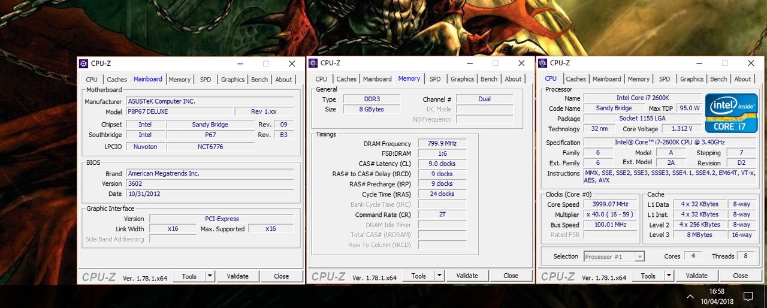Viewport: 767px width, 308px height.
Task: Open the Windows notification center icon
Action: [748, 296]
